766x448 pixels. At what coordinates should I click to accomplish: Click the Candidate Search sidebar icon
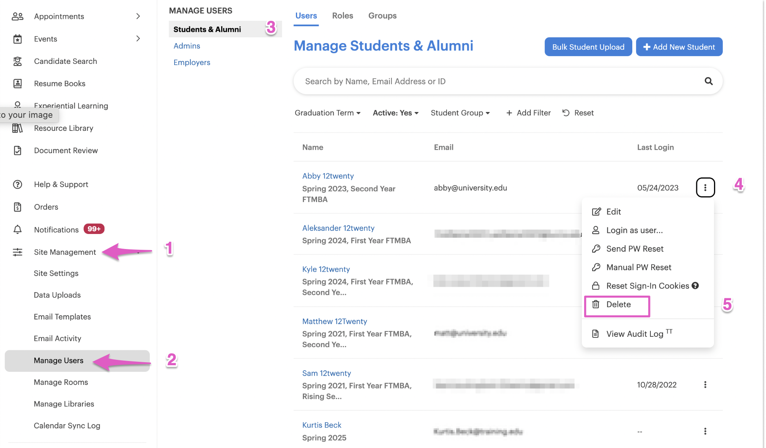tap(17, 61)
